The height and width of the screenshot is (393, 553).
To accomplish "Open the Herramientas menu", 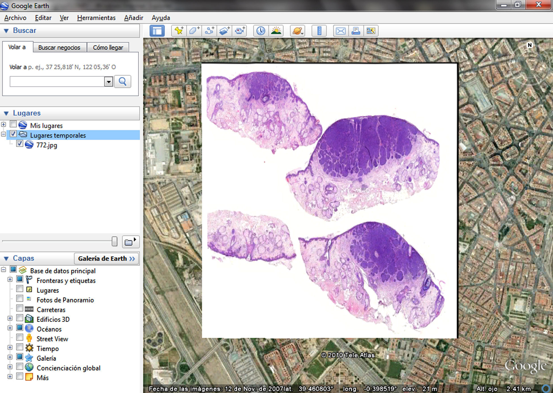I will pos(96,18).
